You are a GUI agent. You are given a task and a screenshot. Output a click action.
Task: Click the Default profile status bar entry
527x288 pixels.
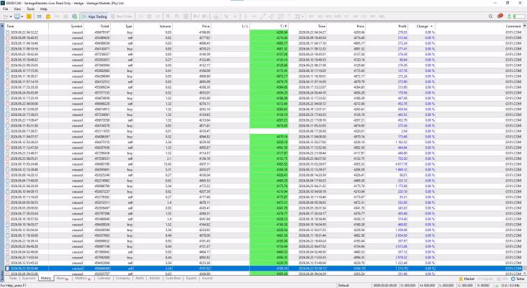click(x=343, y=285)
